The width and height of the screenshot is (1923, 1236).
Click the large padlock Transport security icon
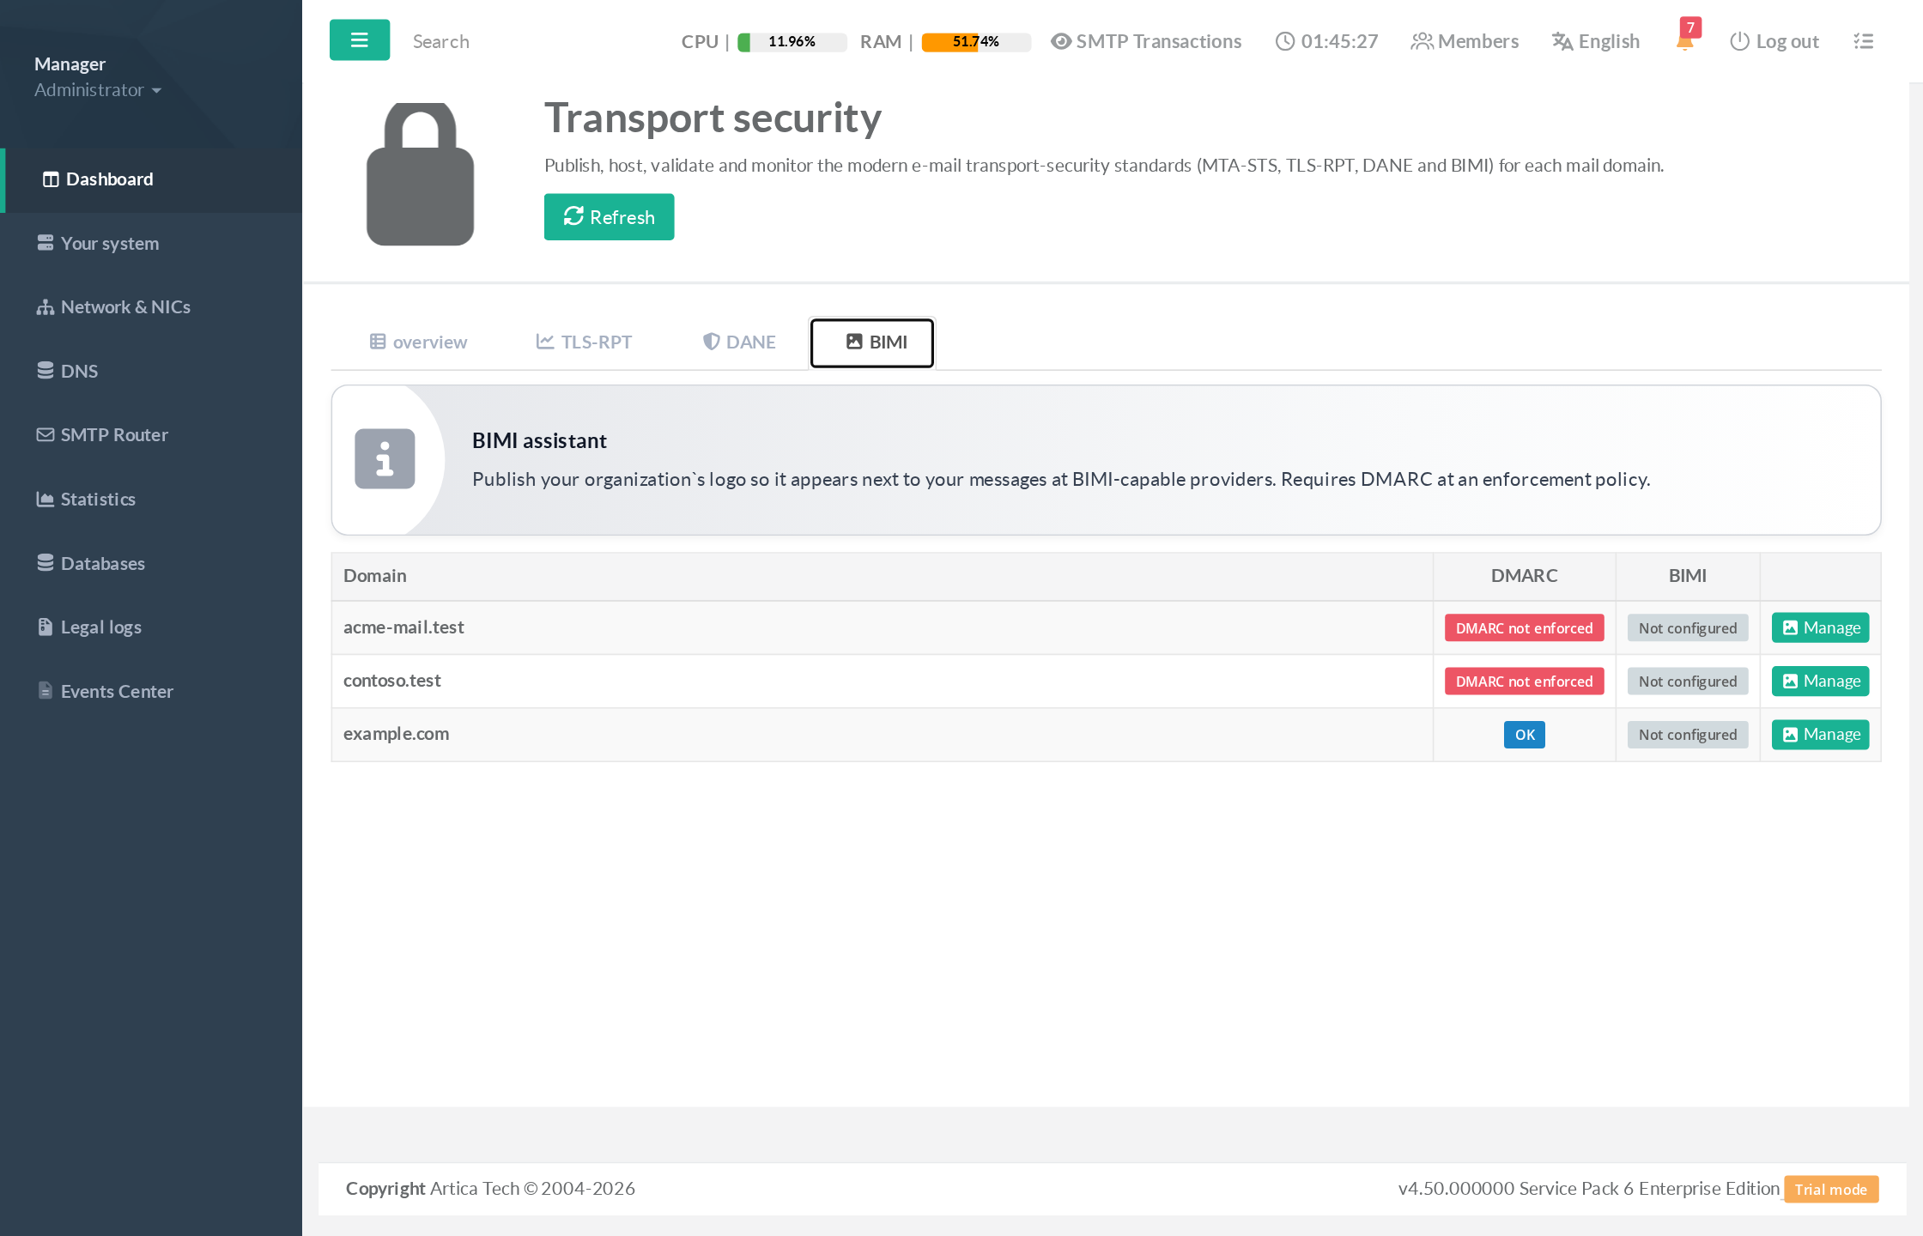(421, 174)
